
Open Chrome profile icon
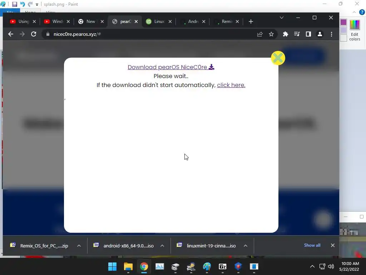320,34
